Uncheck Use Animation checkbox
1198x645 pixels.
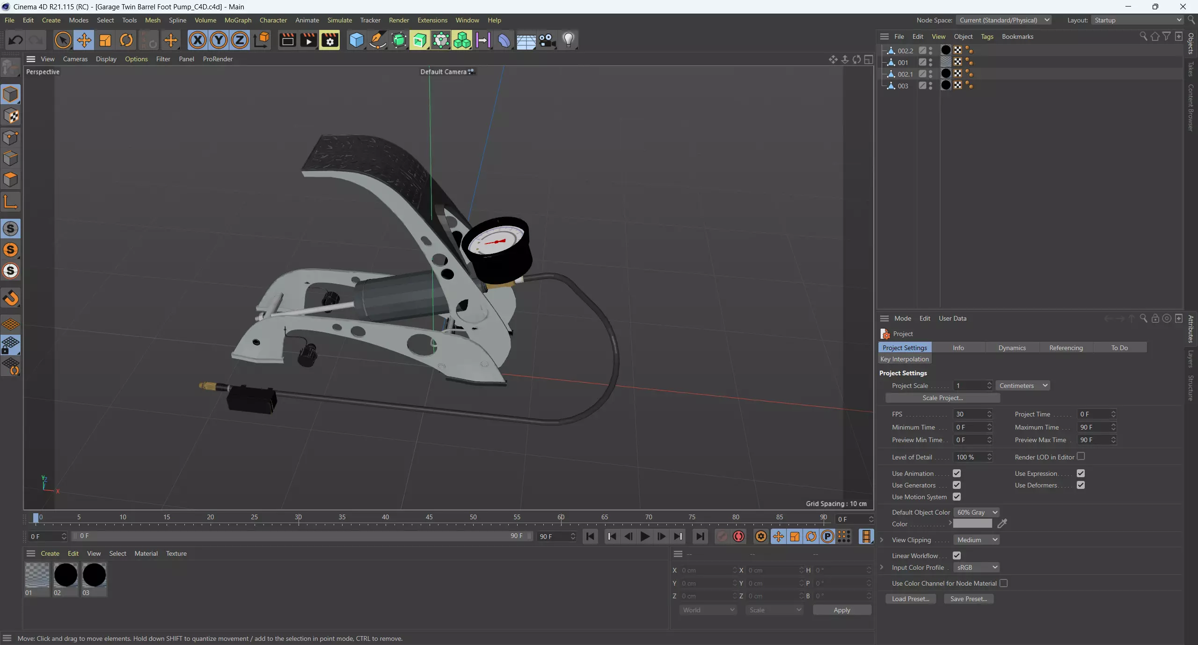click(x=957, y=473)
